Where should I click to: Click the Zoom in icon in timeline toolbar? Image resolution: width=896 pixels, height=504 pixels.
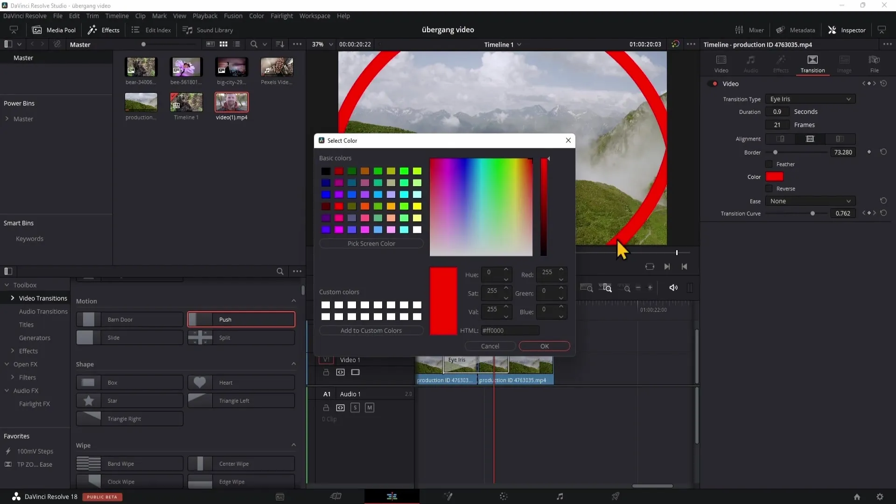651,288
